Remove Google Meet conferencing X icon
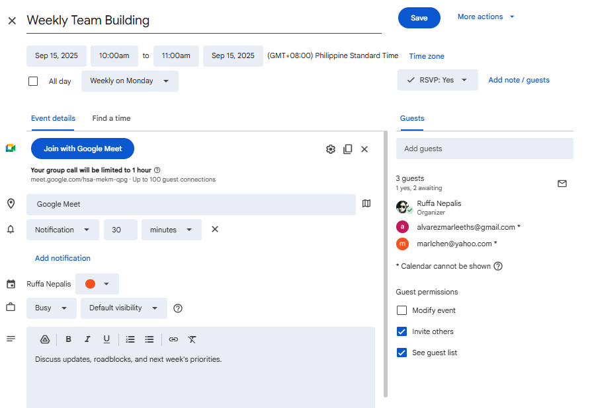Viewport: 590px width, 408px height. pos(364,149)
